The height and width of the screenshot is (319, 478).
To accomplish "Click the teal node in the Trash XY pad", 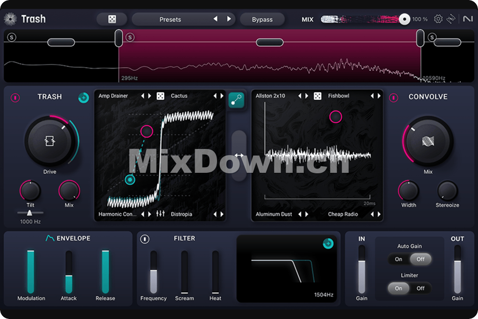I will (130, 180).
